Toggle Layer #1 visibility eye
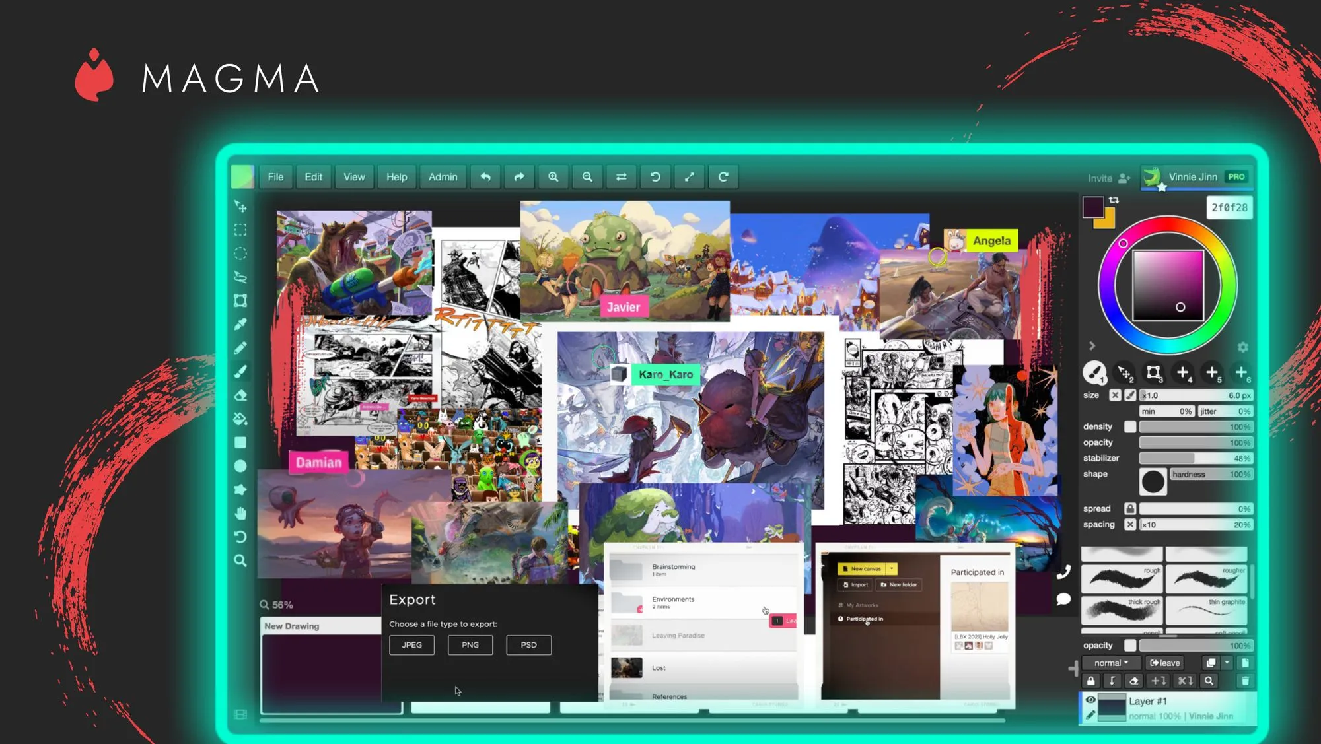The image size is (1321, 744). pyautogui.click(x=1090, y=700)
